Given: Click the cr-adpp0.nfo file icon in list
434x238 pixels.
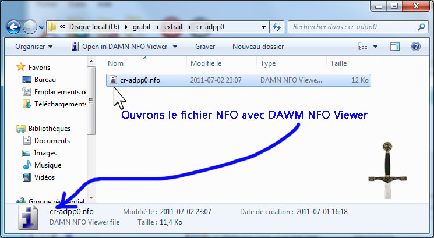Looking at the screenshot, I should [x=113, y=80].
